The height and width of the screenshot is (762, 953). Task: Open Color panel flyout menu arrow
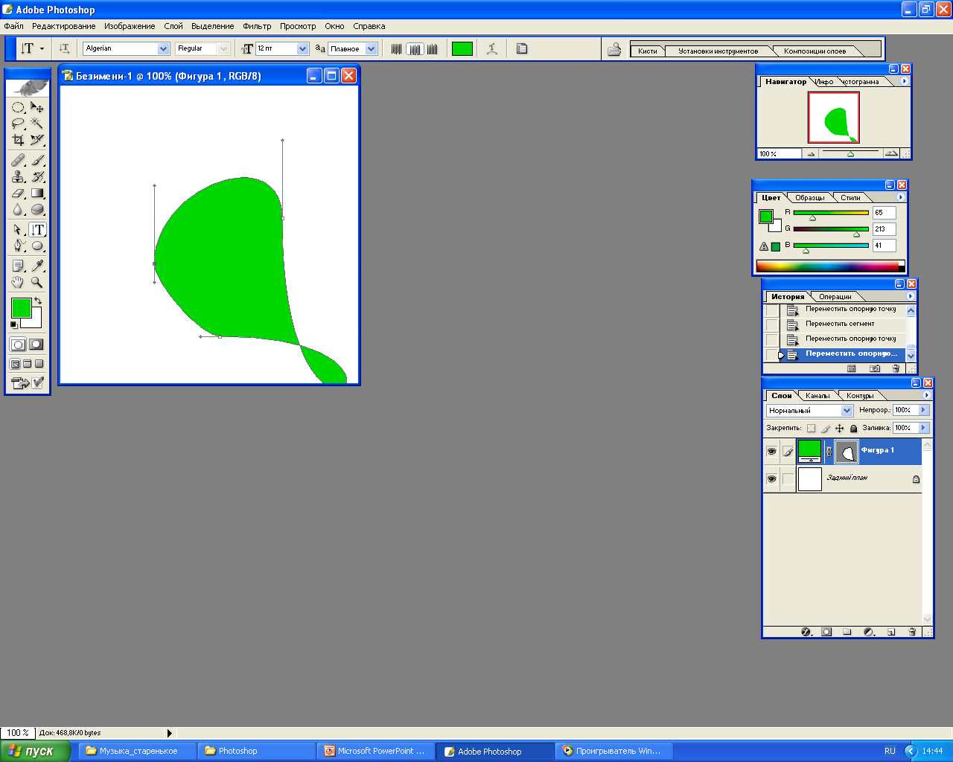point(901,197)
